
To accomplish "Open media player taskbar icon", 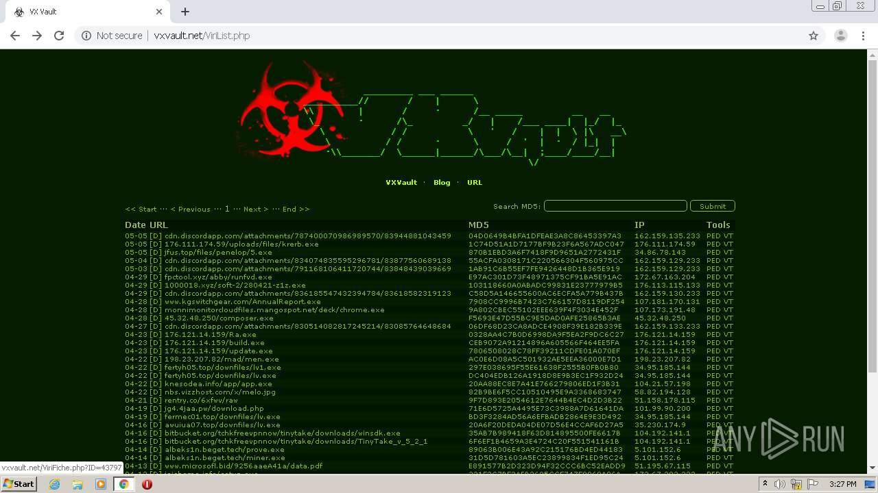I will pos(101,484).
